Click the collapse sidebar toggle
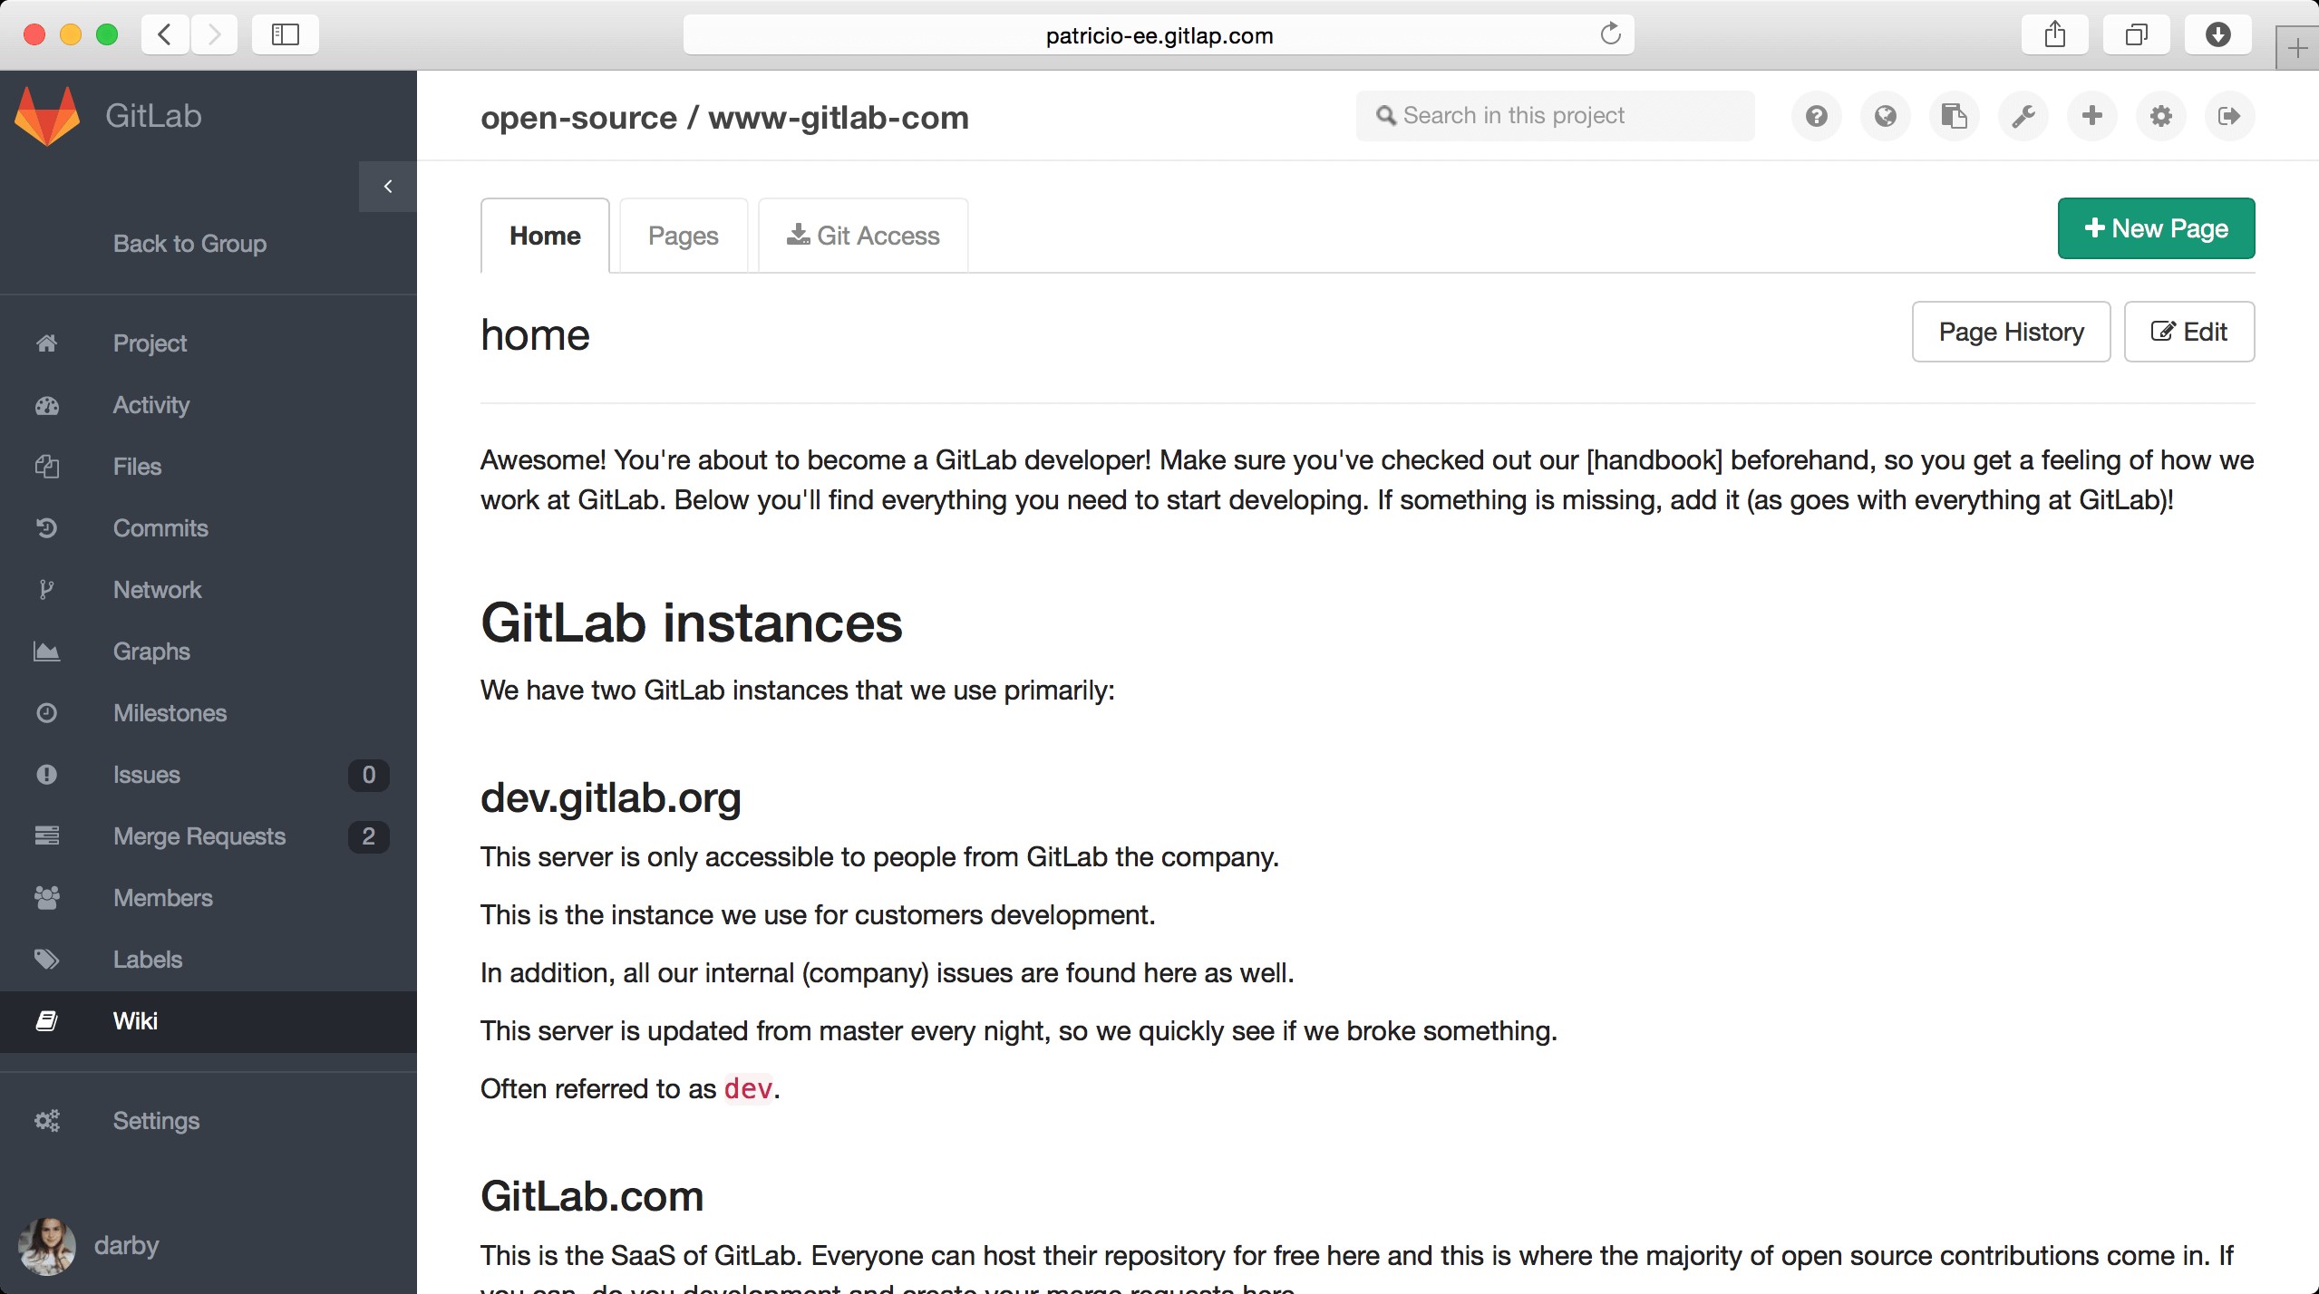This screenshot has height=1294, width=2319. (389, 187)
